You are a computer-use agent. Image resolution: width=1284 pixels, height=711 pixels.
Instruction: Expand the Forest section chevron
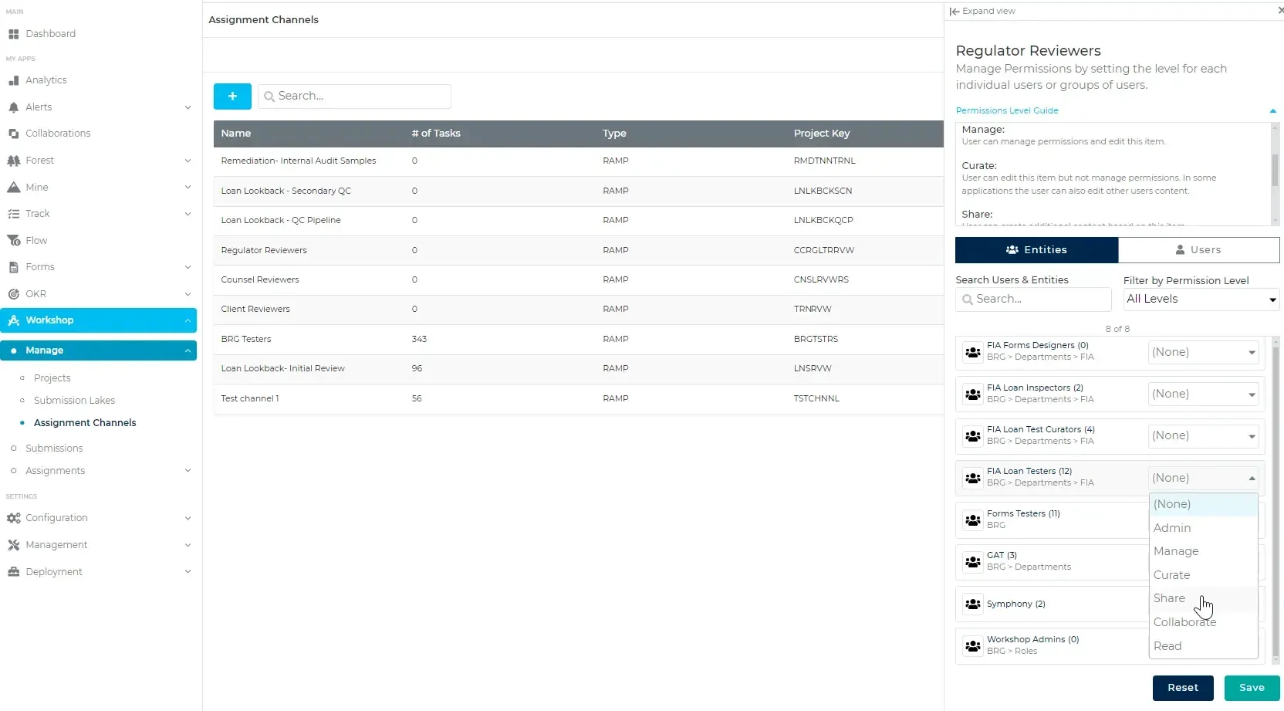click(x=188, y=161)
